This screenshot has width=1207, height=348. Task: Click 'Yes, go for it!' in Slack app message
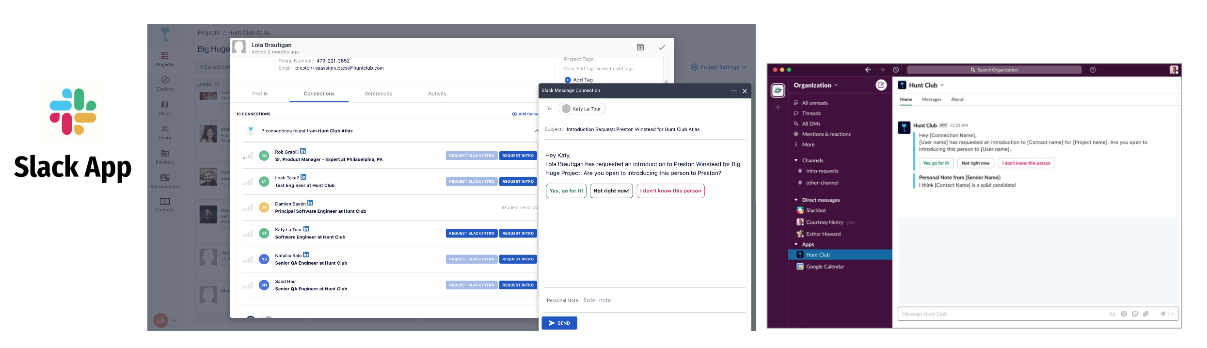coord(936,163)
